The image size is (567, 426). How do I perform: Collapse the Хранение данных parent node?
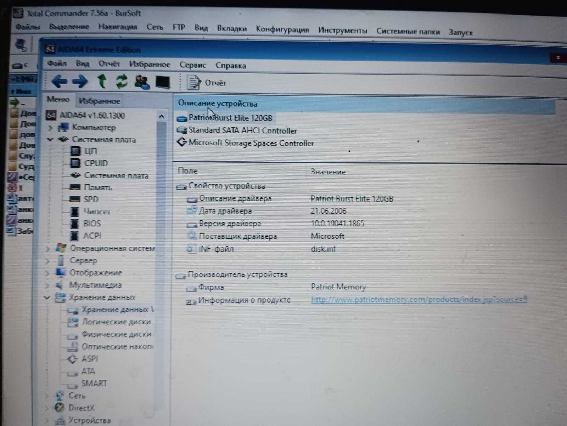click(47, 298)
